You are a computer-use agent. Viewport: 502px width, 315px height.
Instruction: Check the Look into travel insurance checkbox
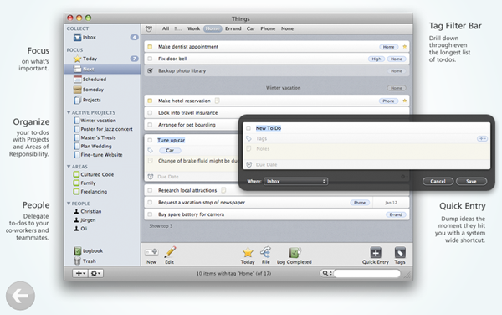(150, 113)
